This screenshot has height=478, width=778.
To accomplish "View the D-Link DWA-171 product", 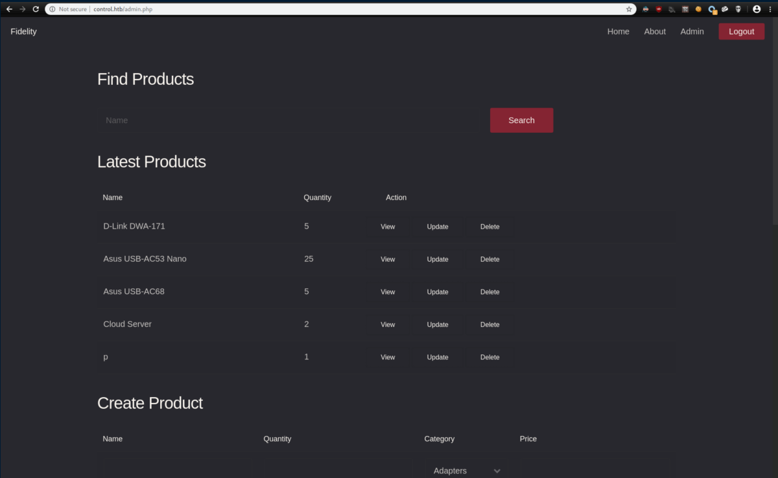I will tap(388, 227).
